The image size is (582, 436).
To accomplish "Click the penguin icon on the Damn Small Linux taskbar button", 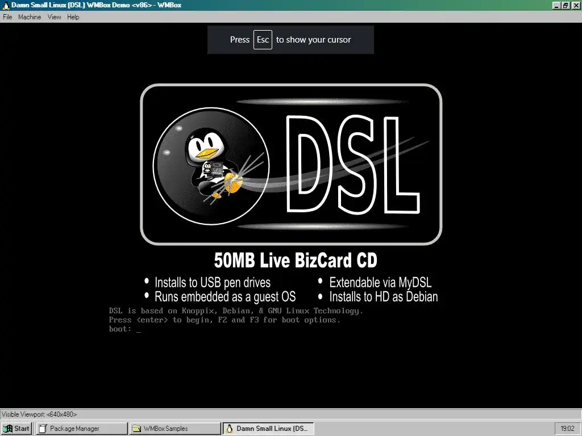I will pos(230,429).
